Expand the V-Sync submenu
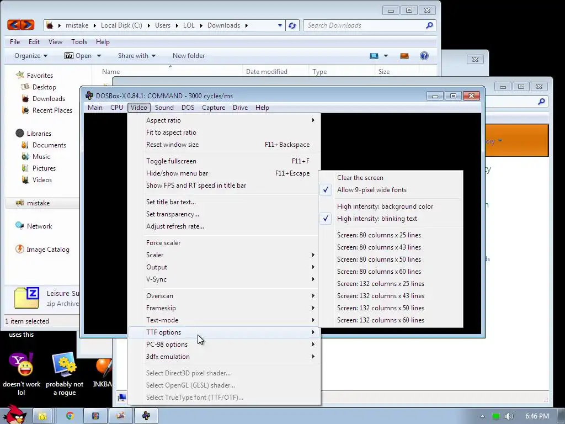 click(x=224, y=279)
